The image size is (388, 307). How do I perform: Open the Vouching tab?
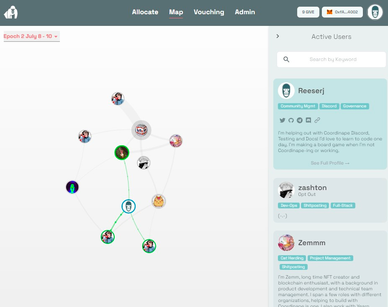pos(209,12)
